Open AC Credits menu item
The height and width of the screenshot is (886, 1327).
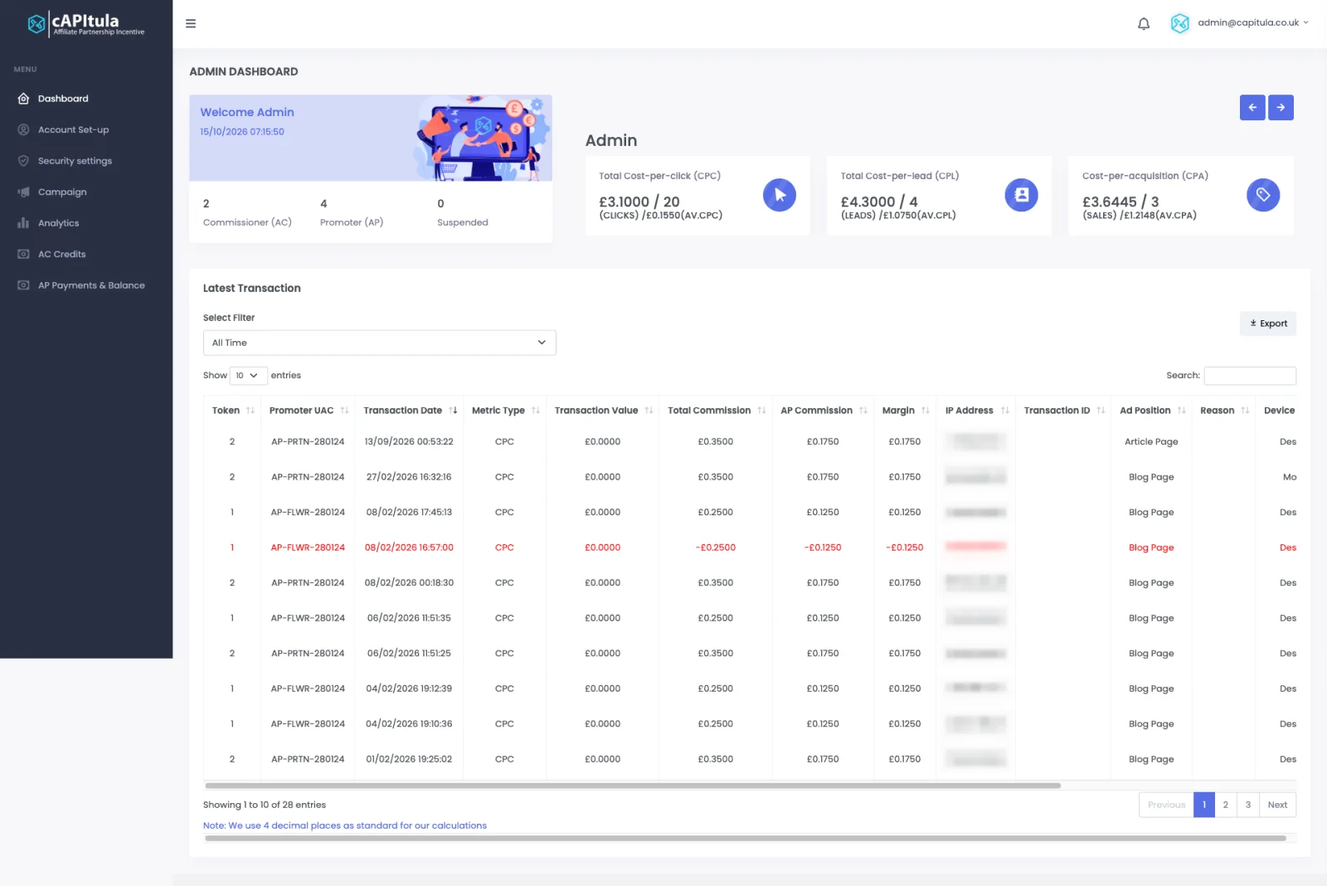[x=61, y=254]
